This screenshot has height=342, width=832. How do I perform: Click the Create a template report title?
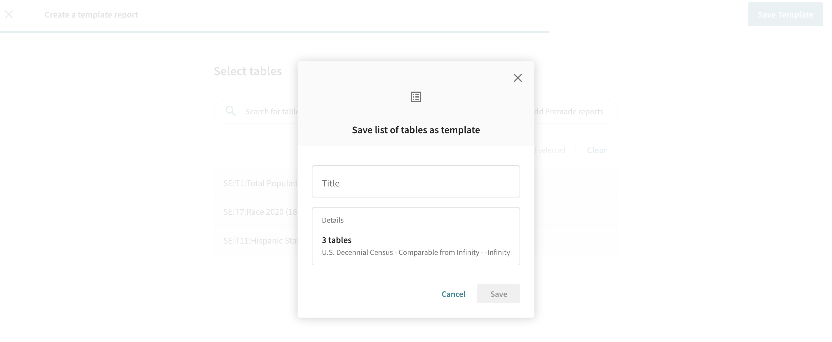91,15
